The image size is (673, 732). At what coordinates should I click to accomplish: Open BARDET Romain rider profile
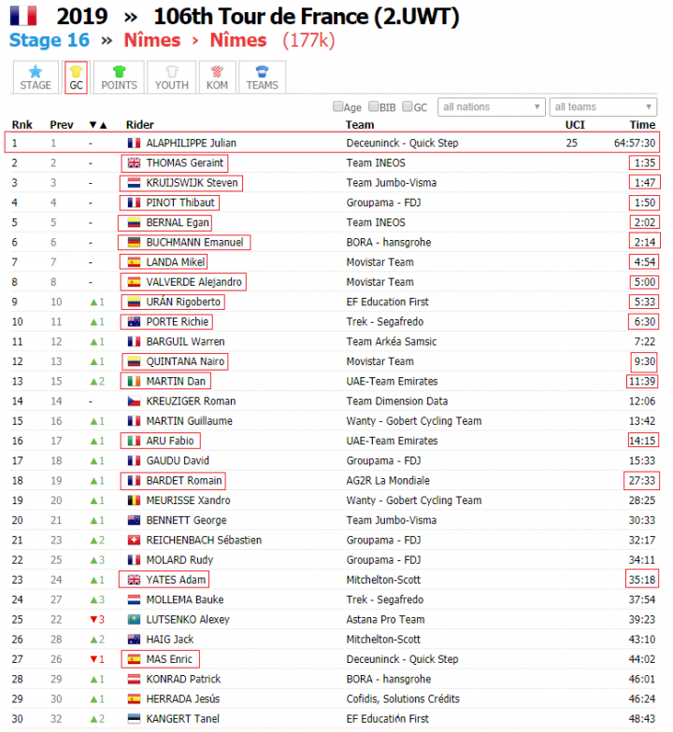(184, 480)
